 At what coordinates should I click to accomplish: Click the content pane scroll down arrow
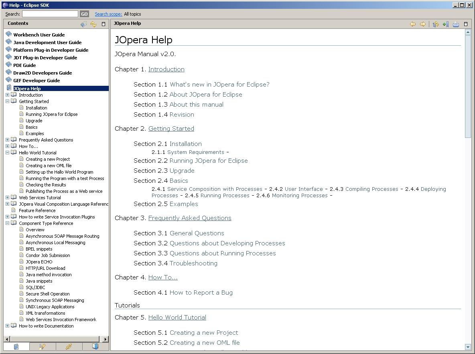point(468,347)
